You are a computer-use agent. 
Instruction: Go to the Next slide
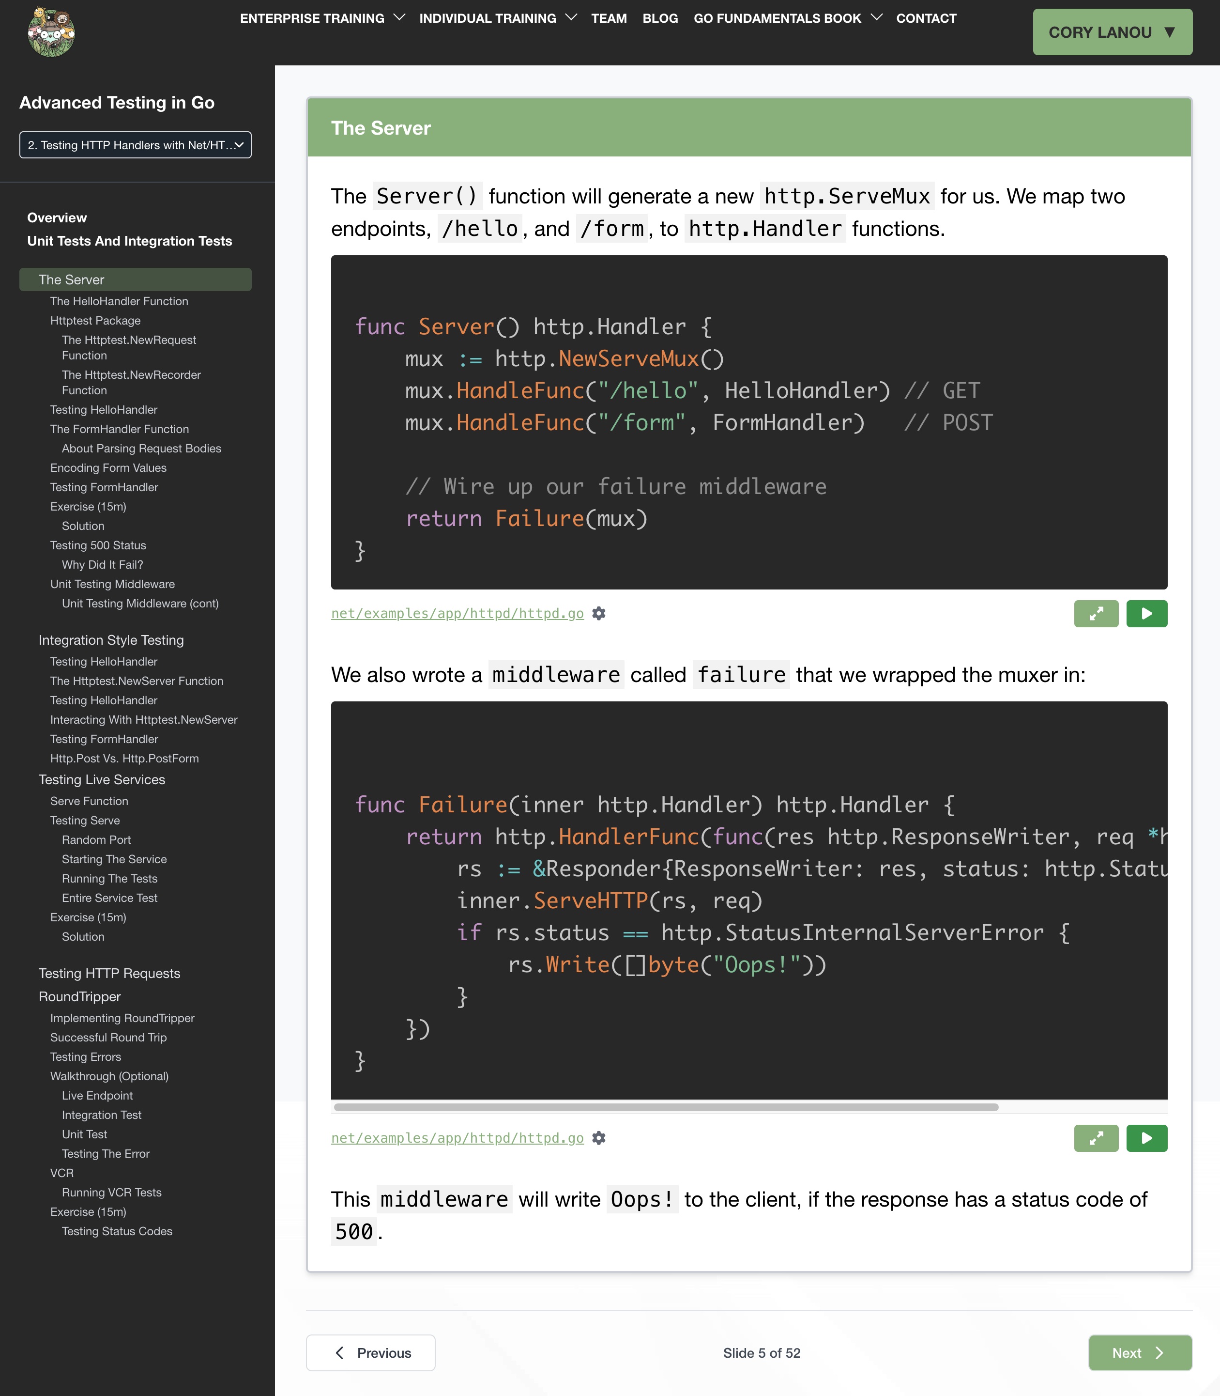pos(1139,1352)
